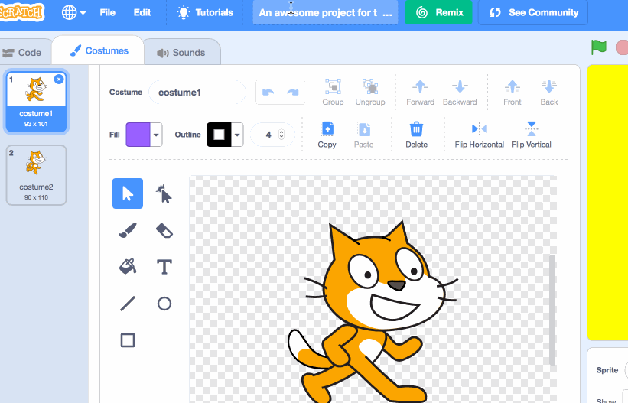Viewport: 628px width, 403px height.
Task: Select the costume2 thumbnail
Action: (x=36, y=175)
